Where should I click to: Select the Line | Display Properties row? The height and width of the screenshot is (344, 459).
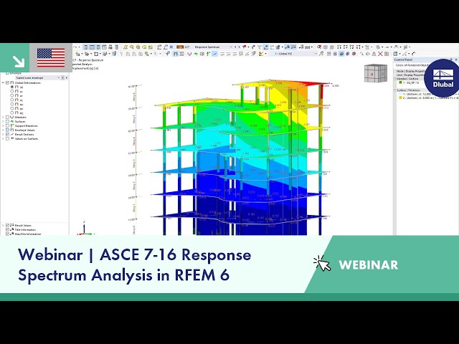coord(410,75)
